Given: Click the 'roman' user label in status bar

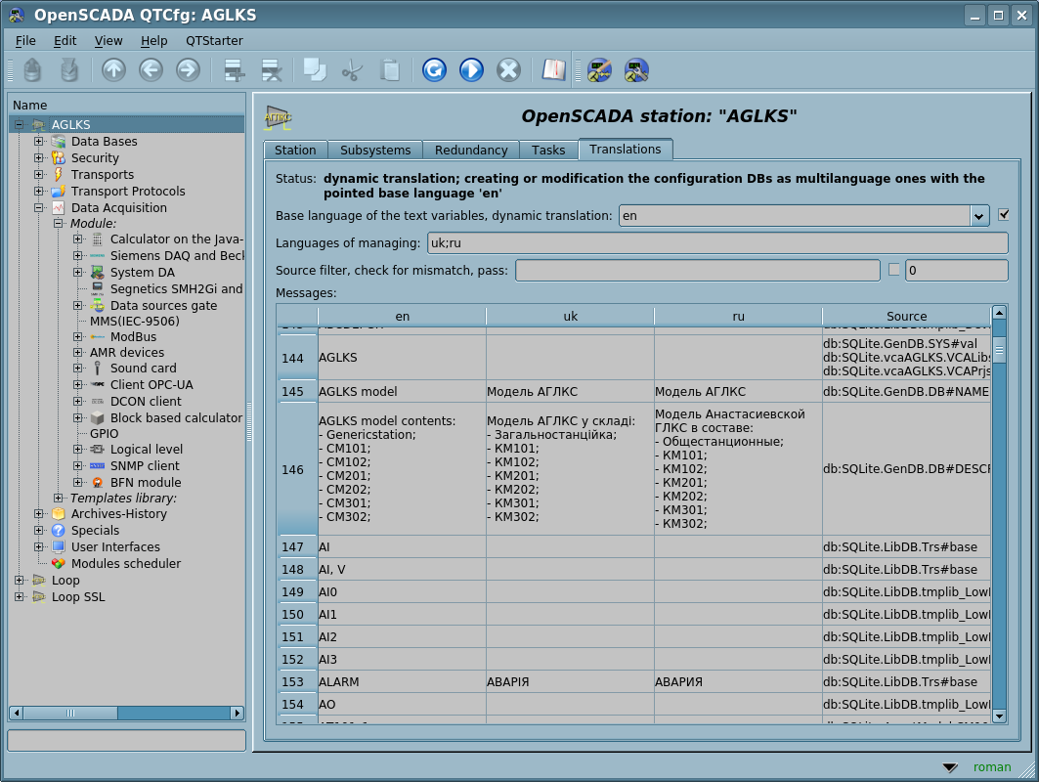Looking at the screenshot, I should pyautogui.click(x=992, y=766).
